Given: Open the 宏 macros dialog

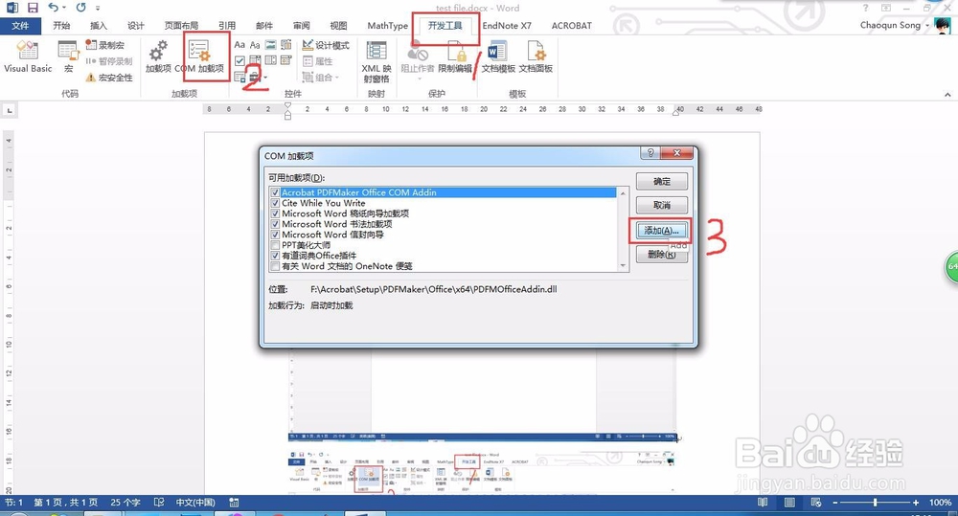Looking at the screenshot, I should (68, 57).
